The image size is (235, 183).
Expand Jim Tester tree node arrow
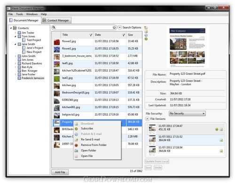[x=16, y=33]
